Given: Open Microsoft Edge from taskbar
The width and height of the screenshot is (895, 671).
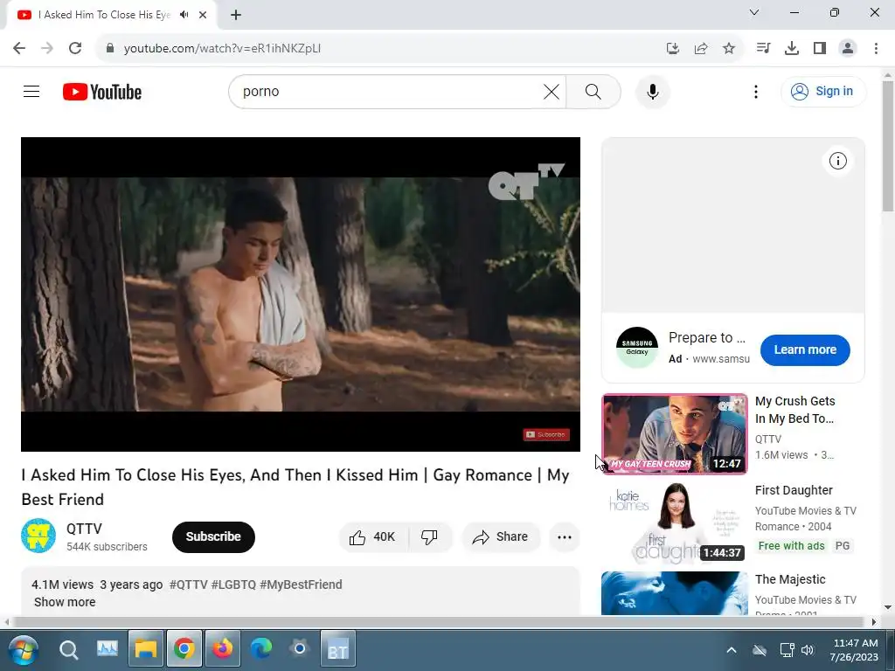Looking at the screenshot, I should tap(260, 649).
